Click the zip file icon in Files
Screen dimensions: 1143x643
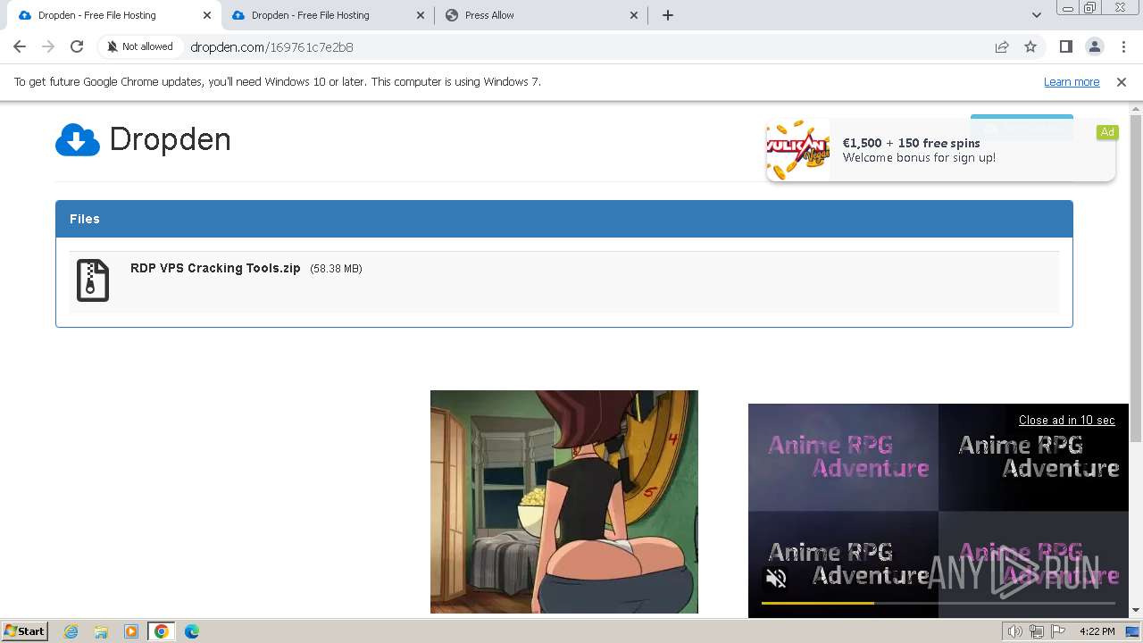92,280
